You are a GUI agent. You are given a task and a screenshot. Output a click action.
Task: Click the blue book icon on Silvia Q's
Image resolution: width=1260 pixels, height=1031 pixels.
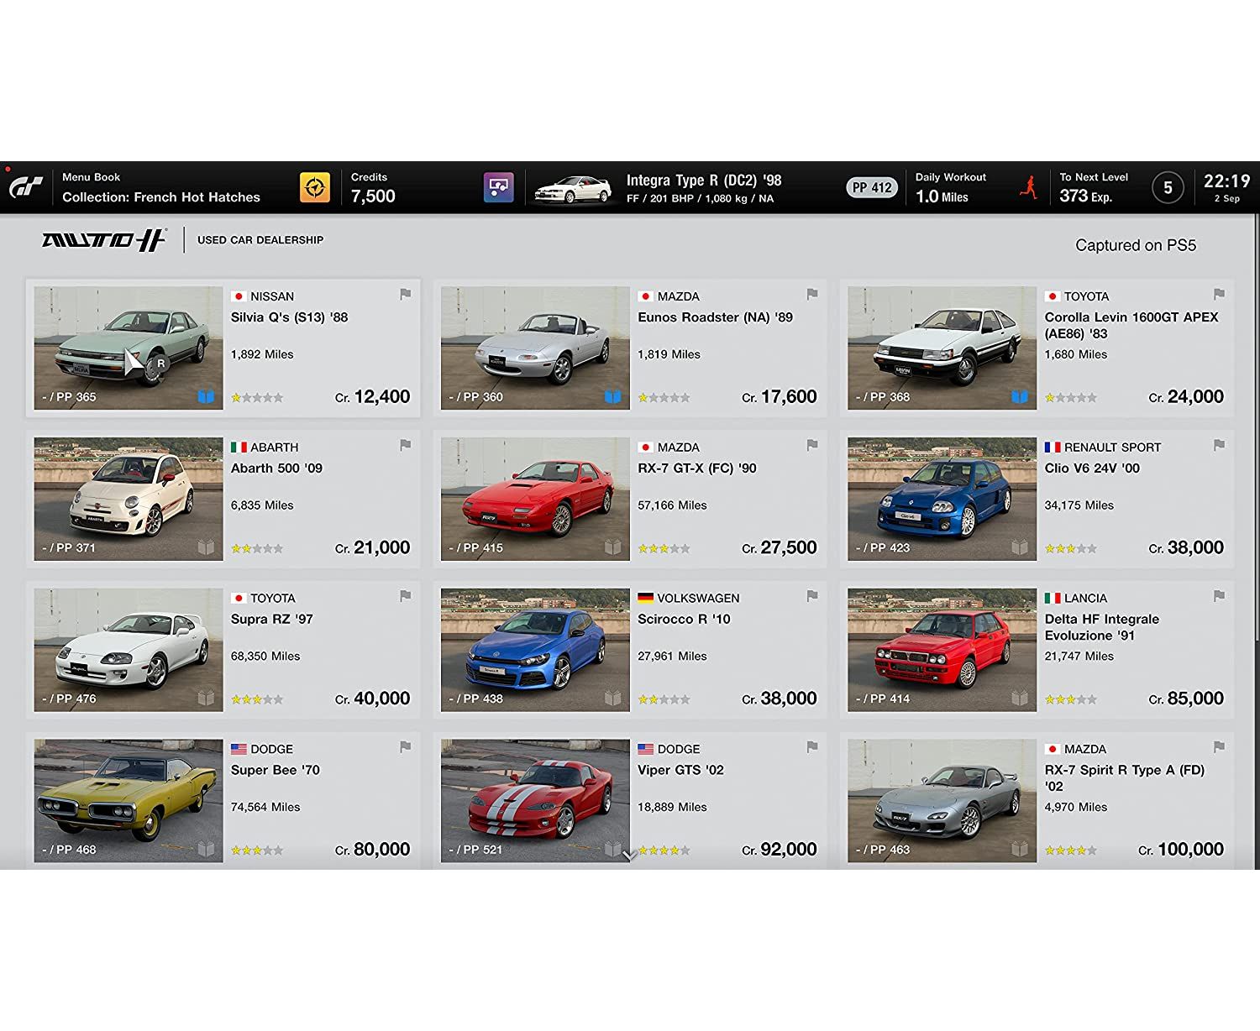pos(206,396)
